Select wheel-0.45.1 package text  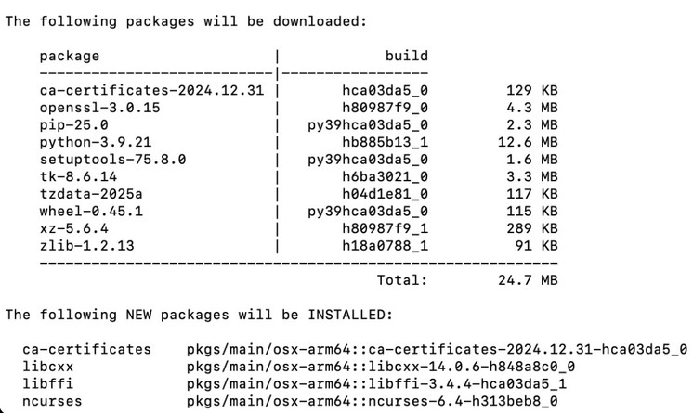[x=91, y=211]
